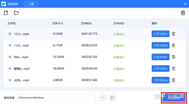The width and height of the screenshot is (189, 104).
Task: Click the 文件名 column header
Action: [12, 23]
